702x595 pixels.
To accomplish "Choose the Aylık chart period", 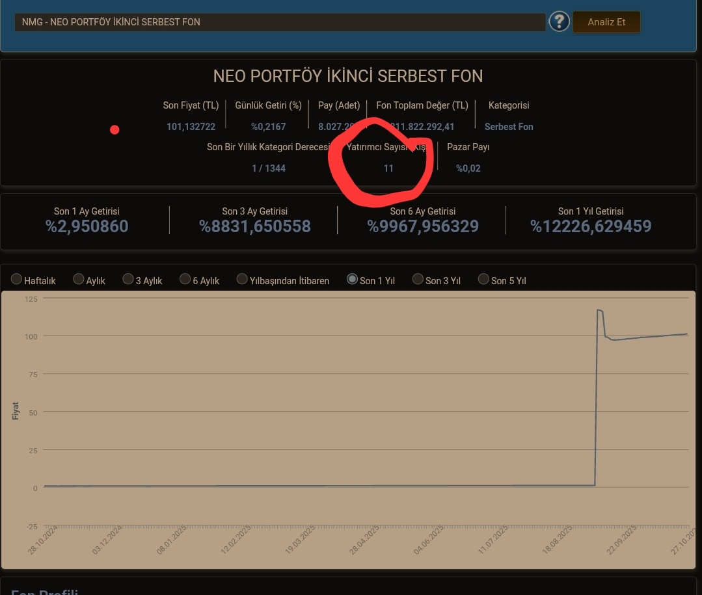I will coord(79,279).
